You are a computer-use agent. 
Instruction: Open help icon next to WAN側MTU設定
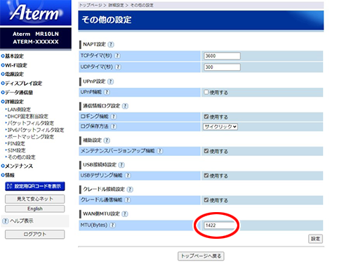pos(125,213)
